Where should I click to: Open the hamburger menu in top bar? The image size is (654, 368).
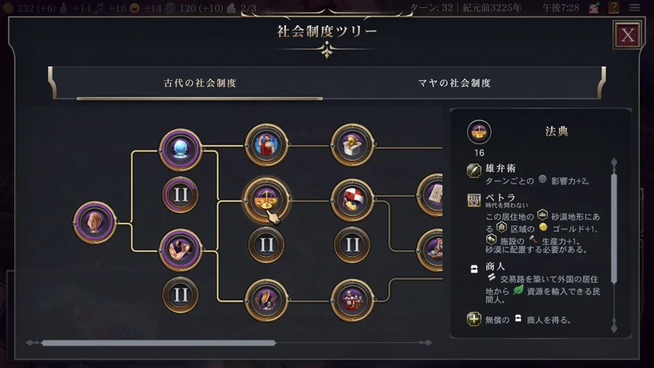634,8
